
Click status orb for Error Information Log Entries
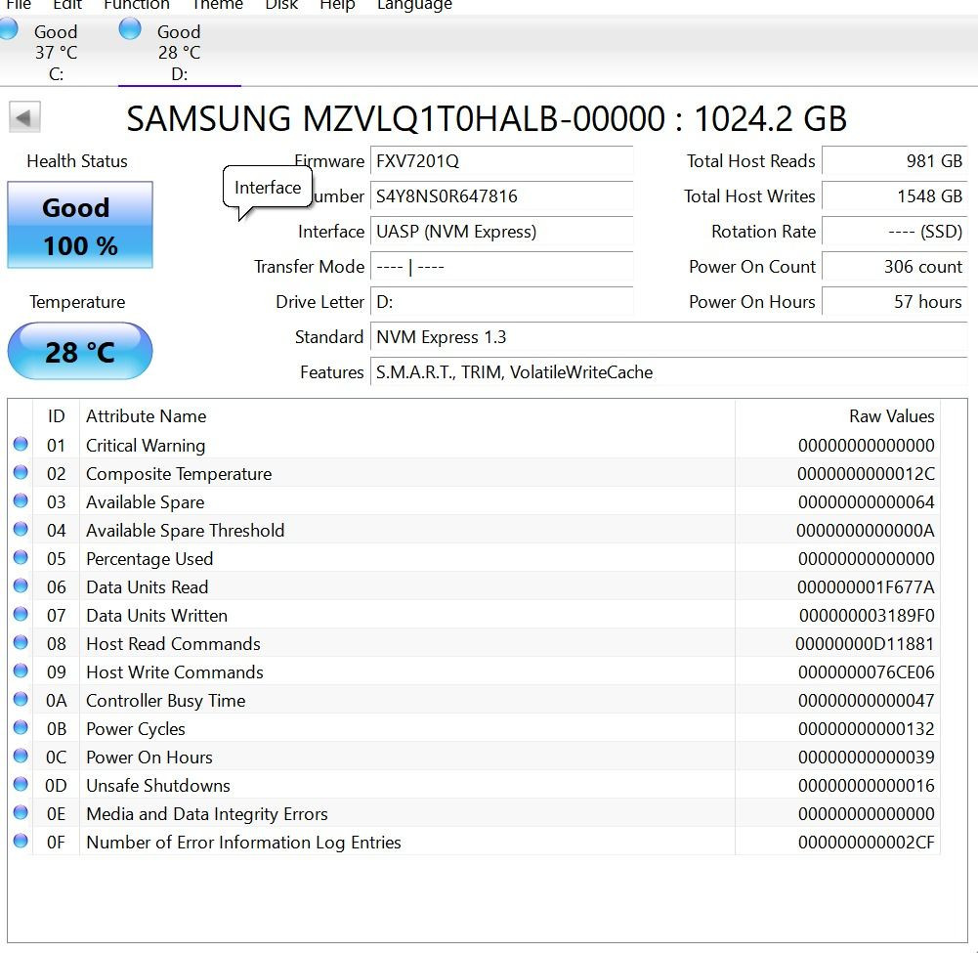pos(21,841)
